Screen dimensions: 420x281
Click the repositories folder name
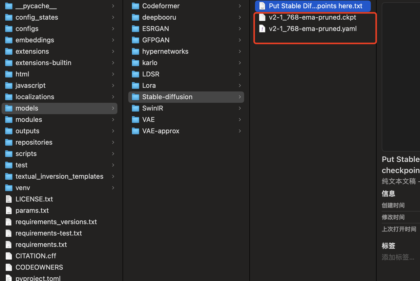34,142
